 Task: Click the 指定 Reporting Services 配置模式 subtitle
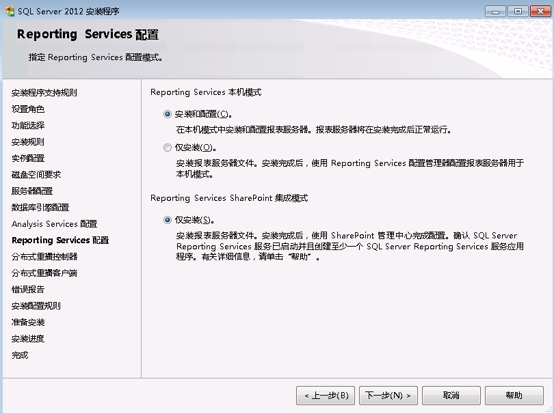[95, 57]
